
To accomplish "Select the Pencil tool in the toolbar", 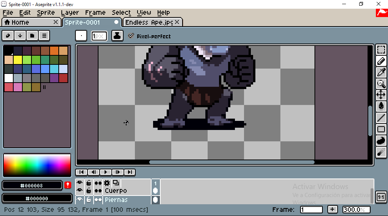I will pos(381,61).
